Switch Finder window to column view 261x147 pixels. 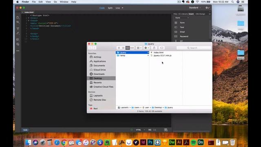click(x=128, y=48)
